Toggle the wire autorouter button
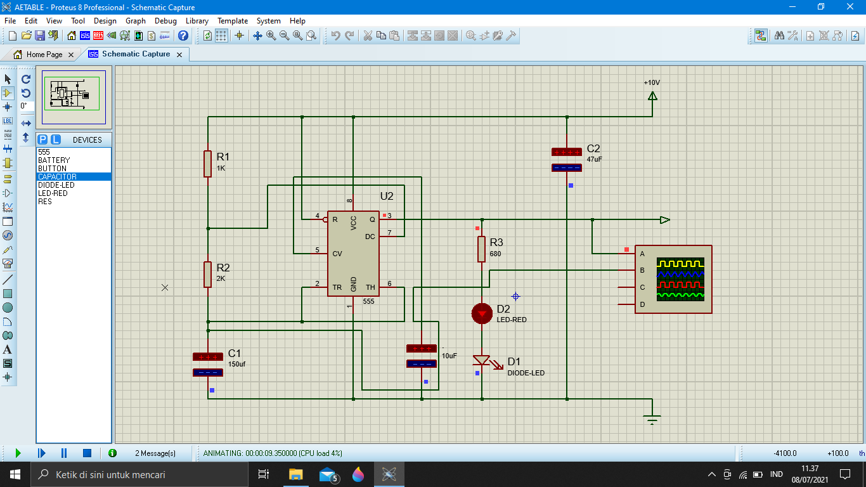This screenshot has width=866, height=487. (761, 36)
